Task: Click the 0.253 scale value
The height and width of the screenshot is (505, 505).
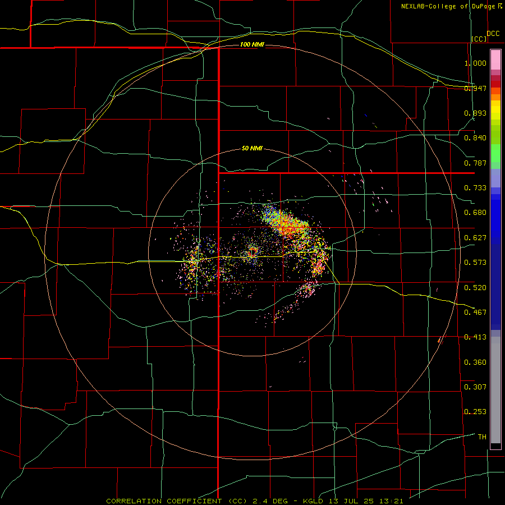Action: coord(475,412)
